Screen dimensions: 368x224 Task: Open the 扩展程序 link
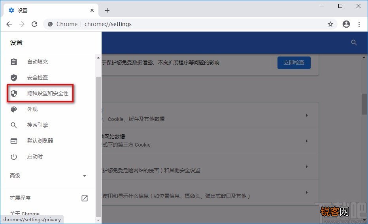20,198
